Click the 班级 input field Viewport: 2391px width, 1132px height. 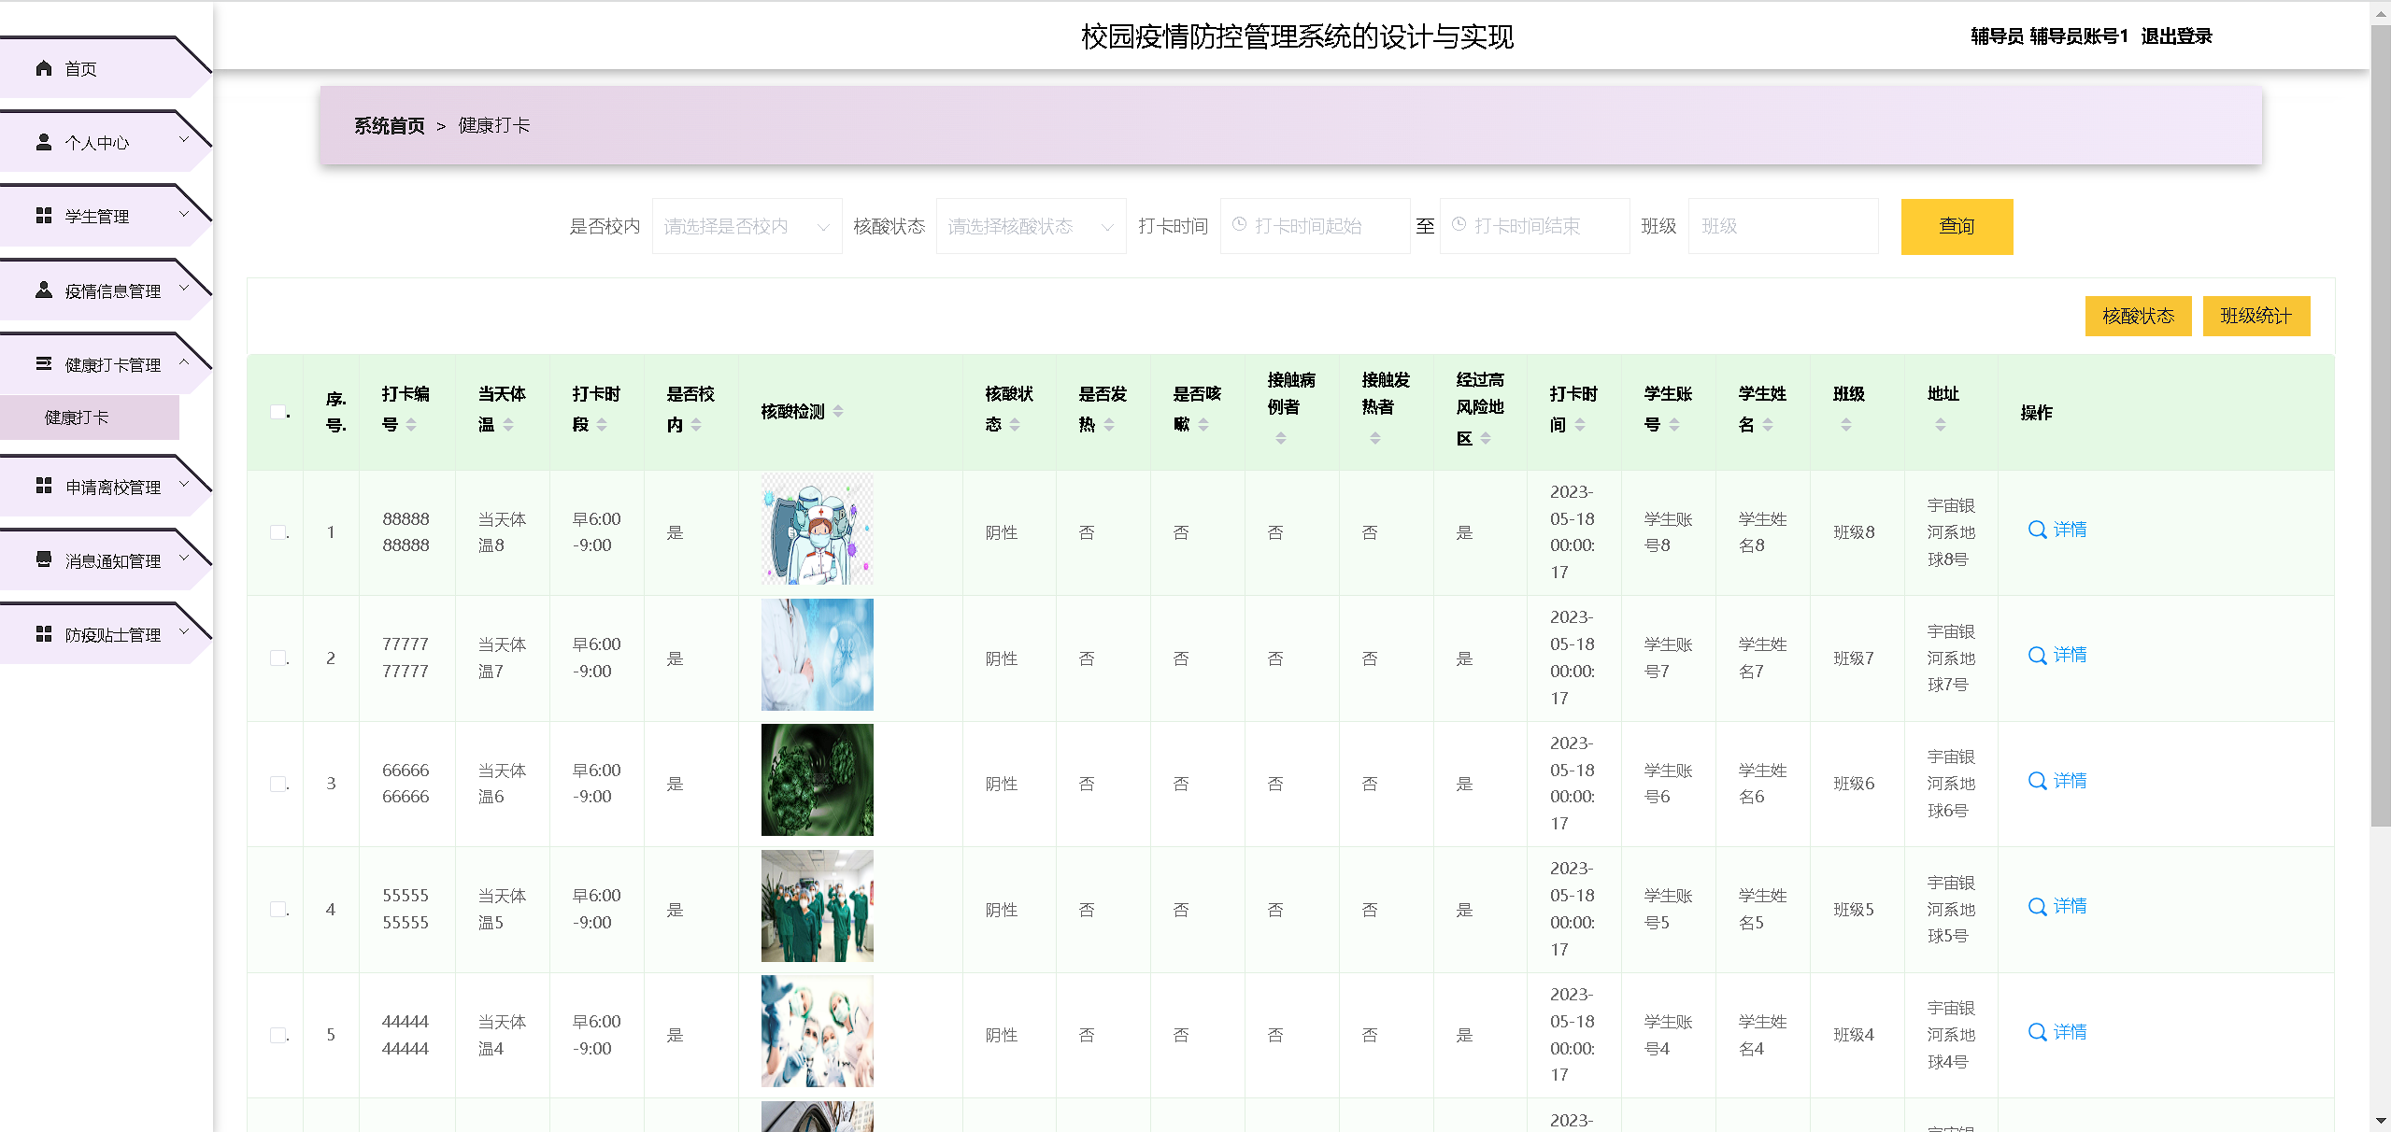1782,226
